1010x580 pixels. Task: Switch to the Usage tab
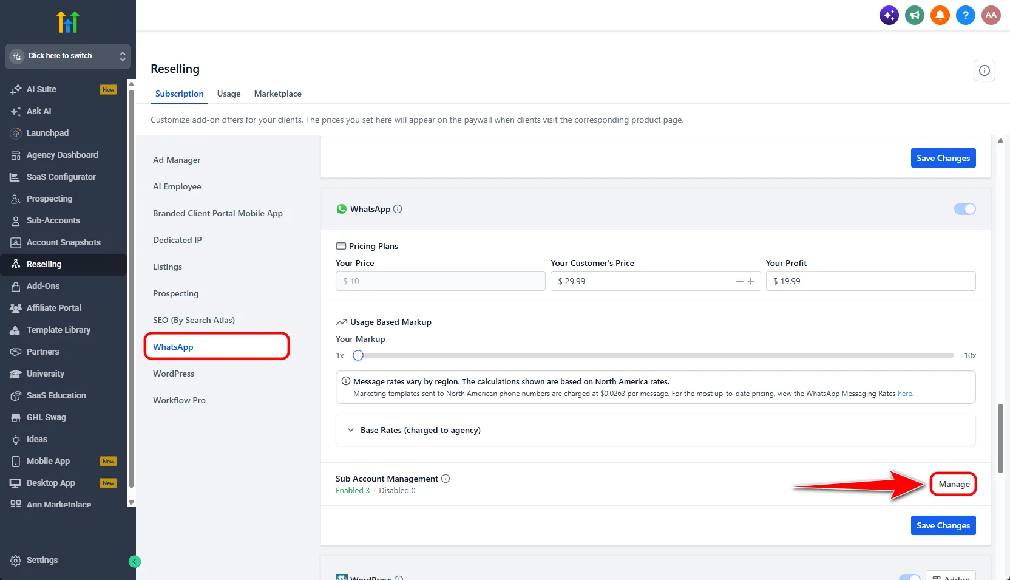point(229,94)
